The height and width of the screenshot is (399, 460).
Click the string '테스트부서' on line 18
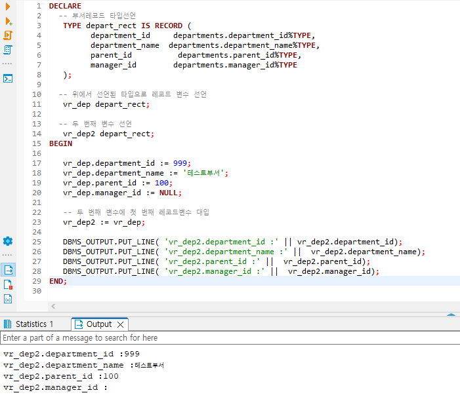click(205, 173)
